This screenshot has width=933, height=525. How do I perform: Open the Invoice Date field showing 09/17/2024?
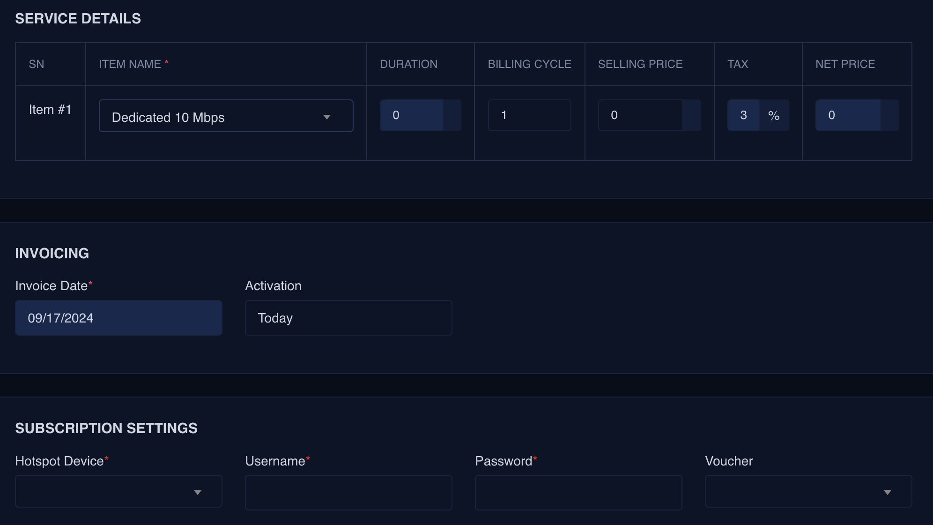118,318
